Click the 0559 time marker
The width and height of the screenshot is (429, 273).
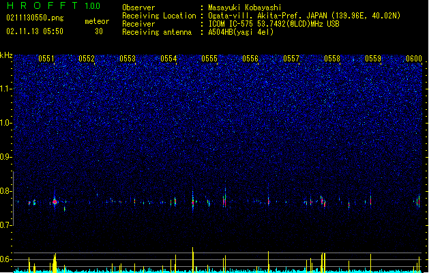pos(373,59)
